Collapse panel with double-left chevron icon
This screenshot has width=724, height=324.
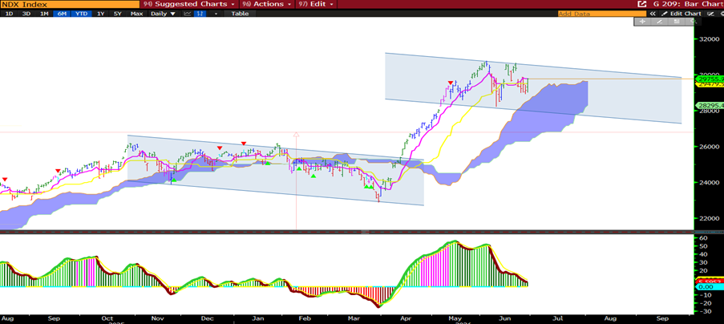click(x=653, y=14)
